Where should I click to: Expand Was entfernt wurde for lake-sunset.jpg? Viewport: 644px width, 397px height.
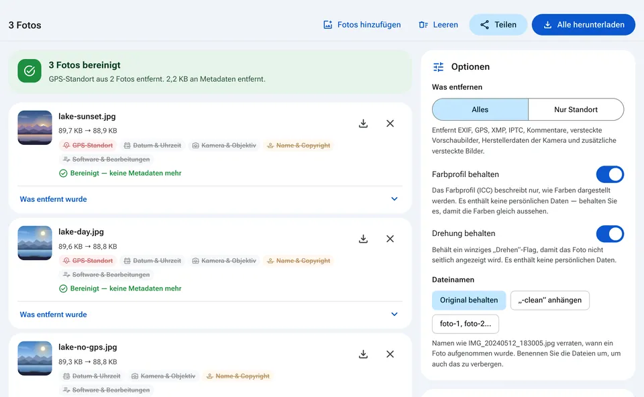(210, 199)
